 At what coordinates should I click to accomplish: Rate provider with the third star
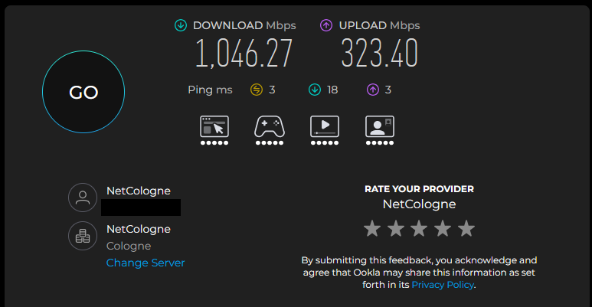pyautogui.click(x=419, y=228)
